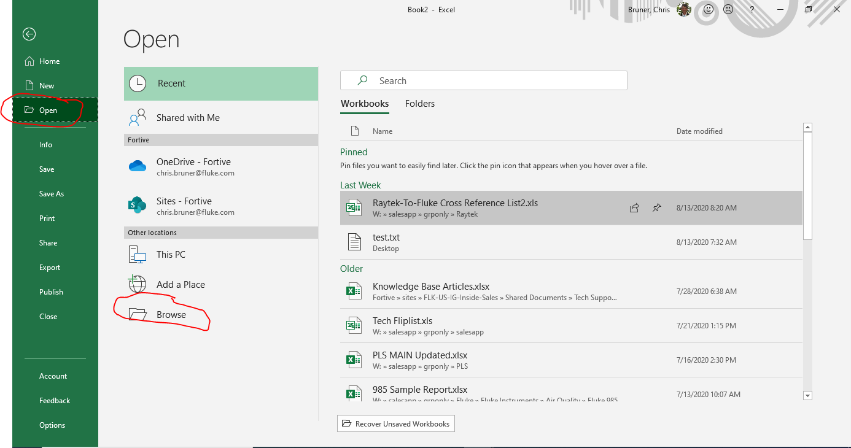Switch to the Folders tab
Viewport: 851px width, 448px height.
(x=420, y=104)
